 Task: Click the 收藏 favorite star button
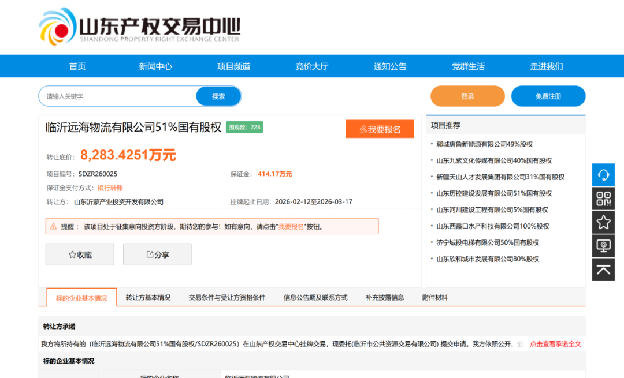(80, 254)
